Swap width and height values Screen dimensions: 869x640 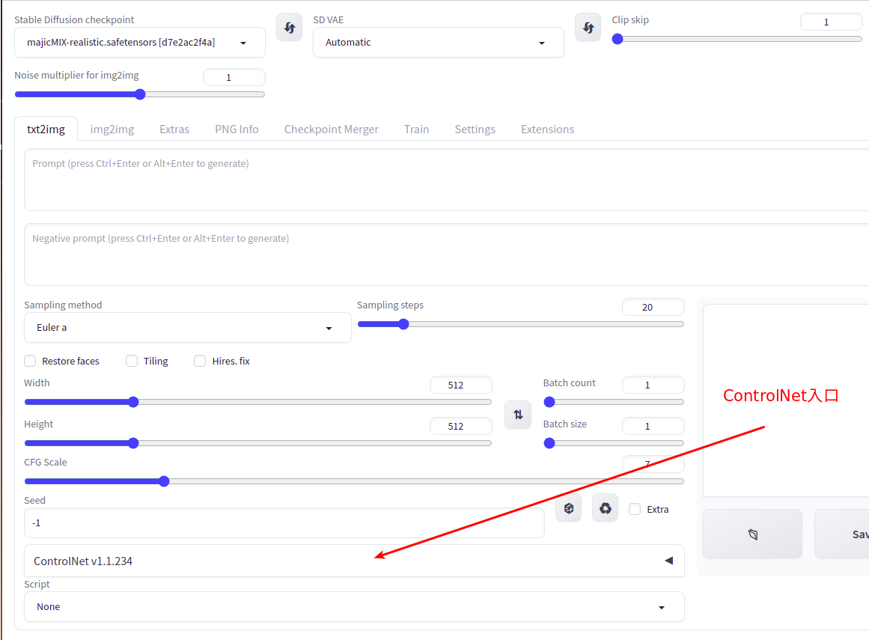tap(518, 415)
